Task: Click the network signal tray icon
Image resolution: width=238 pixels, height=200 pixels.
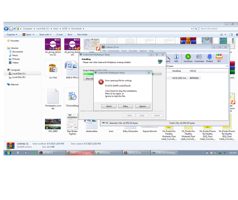Action: tap(224, 153)
